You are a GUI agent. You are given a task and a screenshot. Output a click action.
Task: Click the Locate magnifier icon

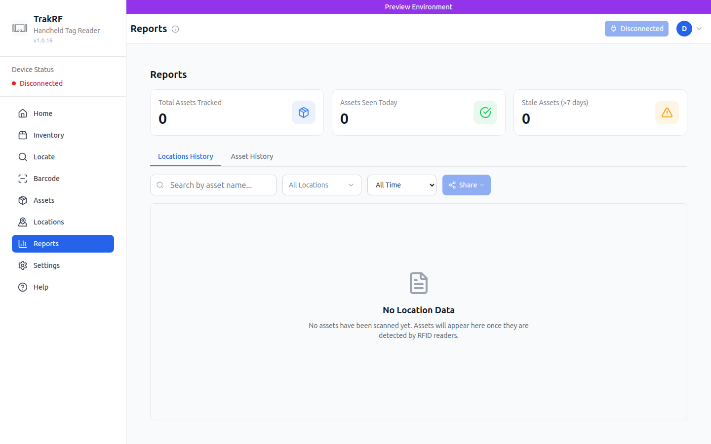coord(23,156)
